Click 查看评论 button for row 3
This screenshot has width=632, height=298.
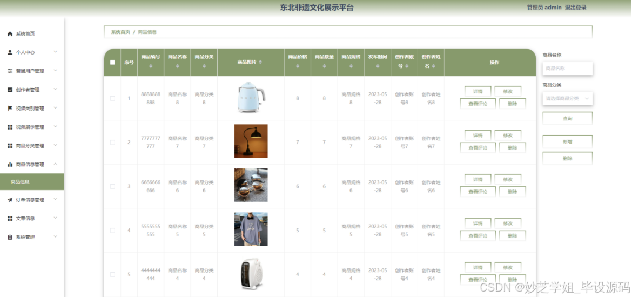(478, 192)
